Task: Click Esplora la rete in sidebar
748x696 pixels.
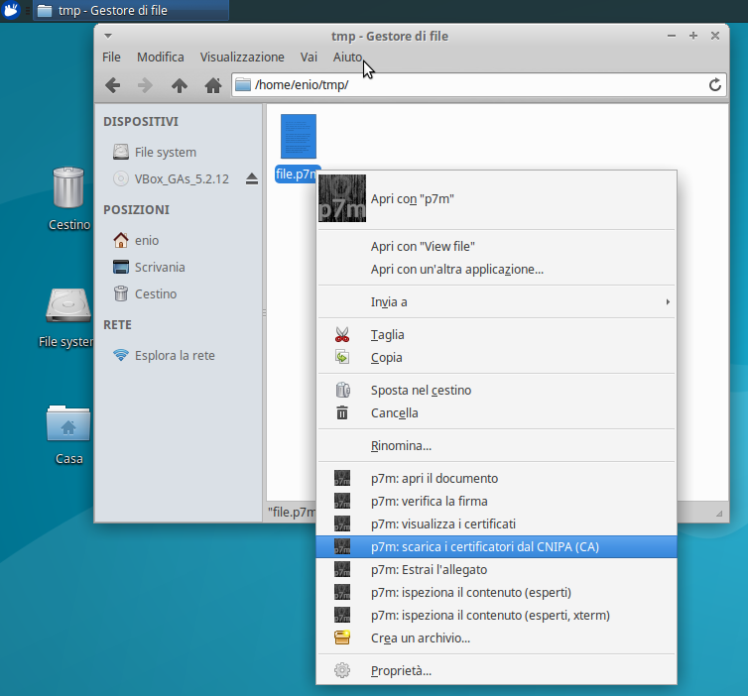Action: click(x=175, y=355)
